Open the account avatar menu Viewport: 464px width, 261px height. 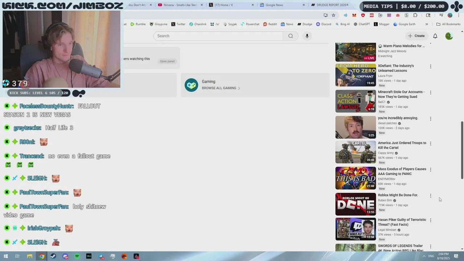click(449, 36)
